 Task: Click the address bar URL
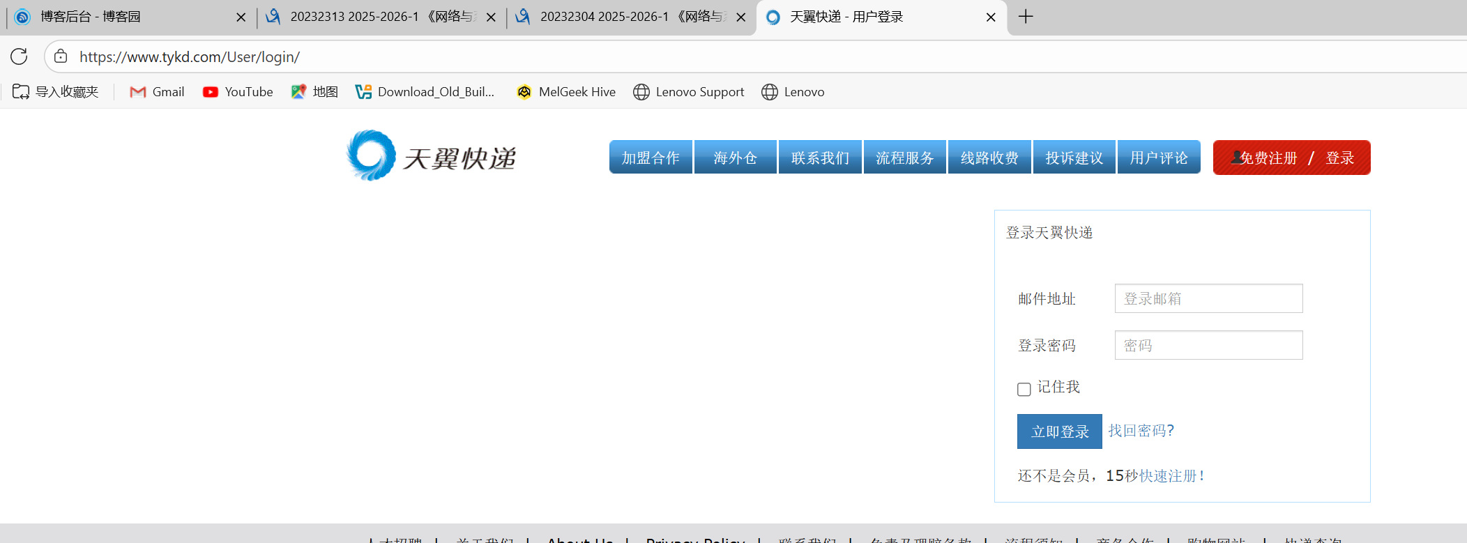[x=190, y=56]
